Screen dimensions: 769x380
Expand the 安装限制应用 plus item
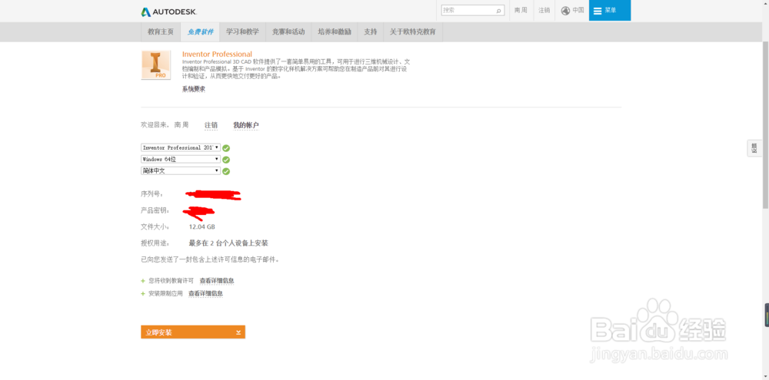point(143,294)
